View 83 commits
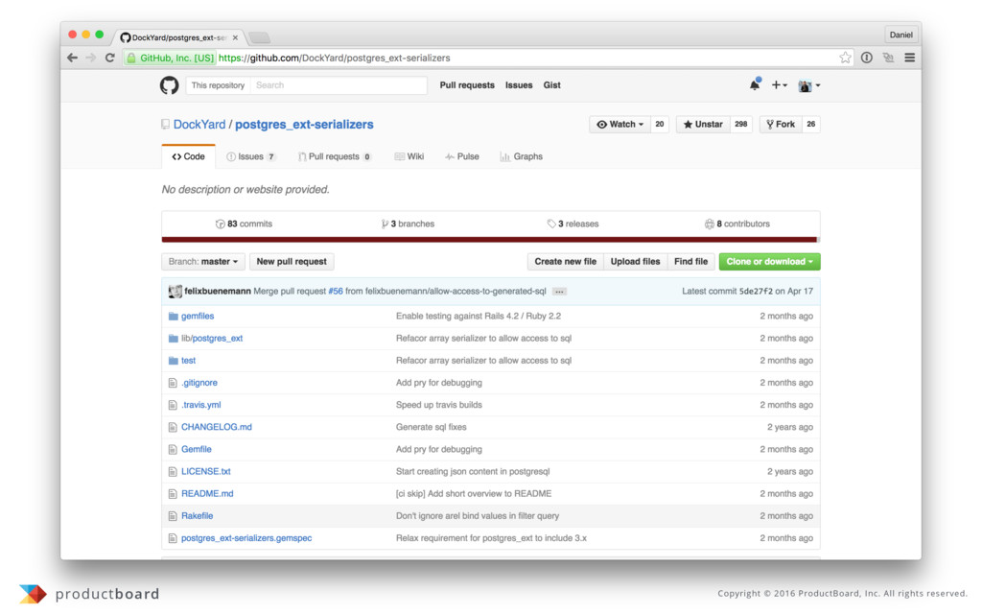The image size is (982, 614). (x=244, y=224)
